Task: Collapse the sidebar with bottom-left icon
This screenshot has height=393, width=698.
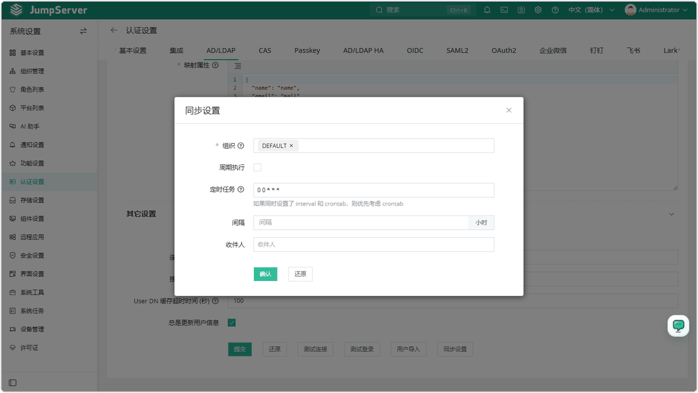Action: pyautogui.click(x=12, y=383)
